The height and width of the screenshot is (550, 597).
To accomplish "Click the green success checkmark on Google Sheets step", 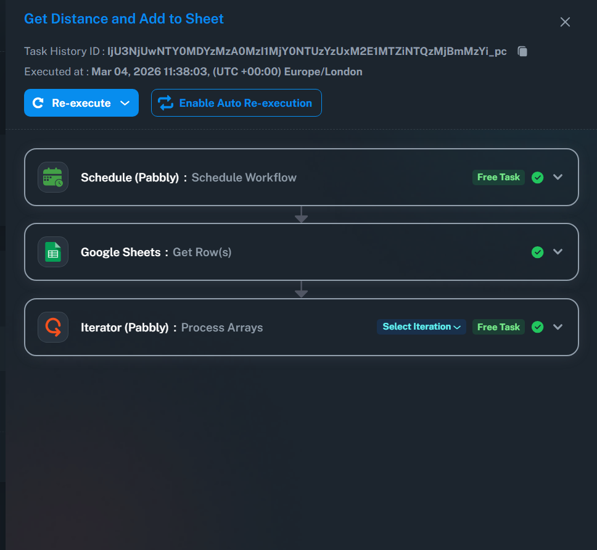I will pos(538,252).
